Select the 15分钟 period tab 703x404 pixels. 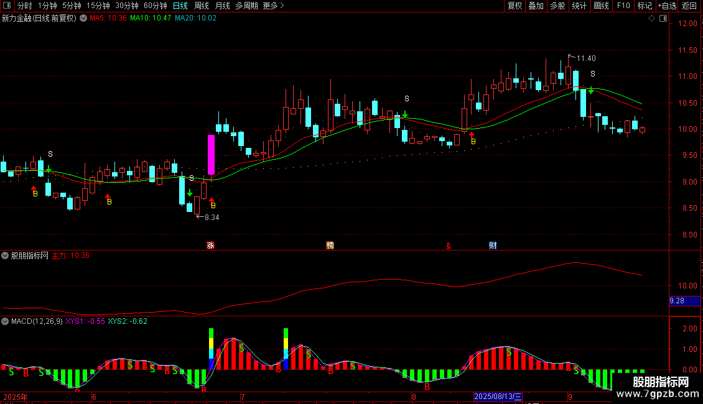click(x=98, y=6)
